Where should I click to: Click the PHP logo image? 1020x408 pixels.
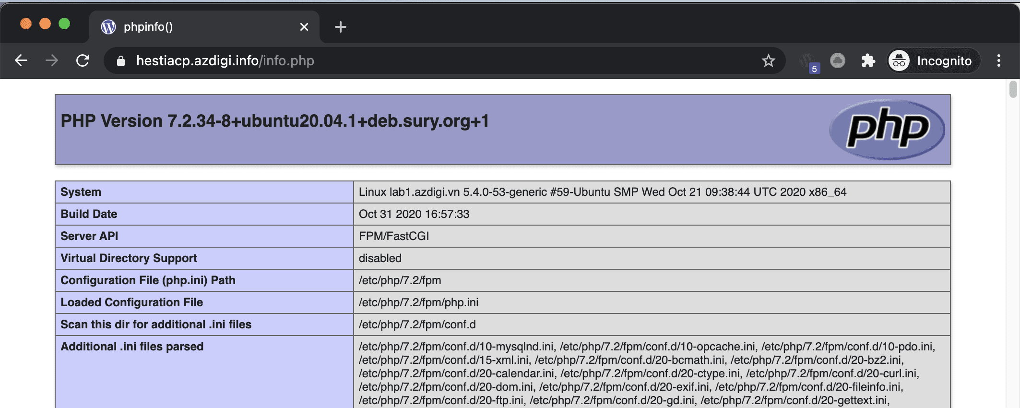(x=887, y=129)
